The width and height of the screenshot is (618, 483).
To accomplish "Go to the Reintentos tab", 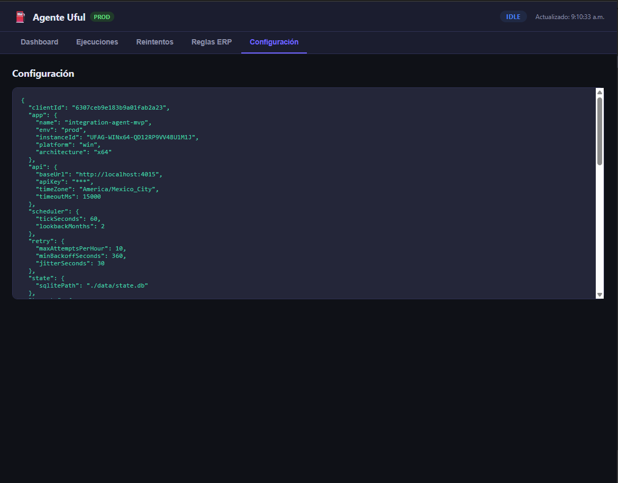I will tap(154, 42).
